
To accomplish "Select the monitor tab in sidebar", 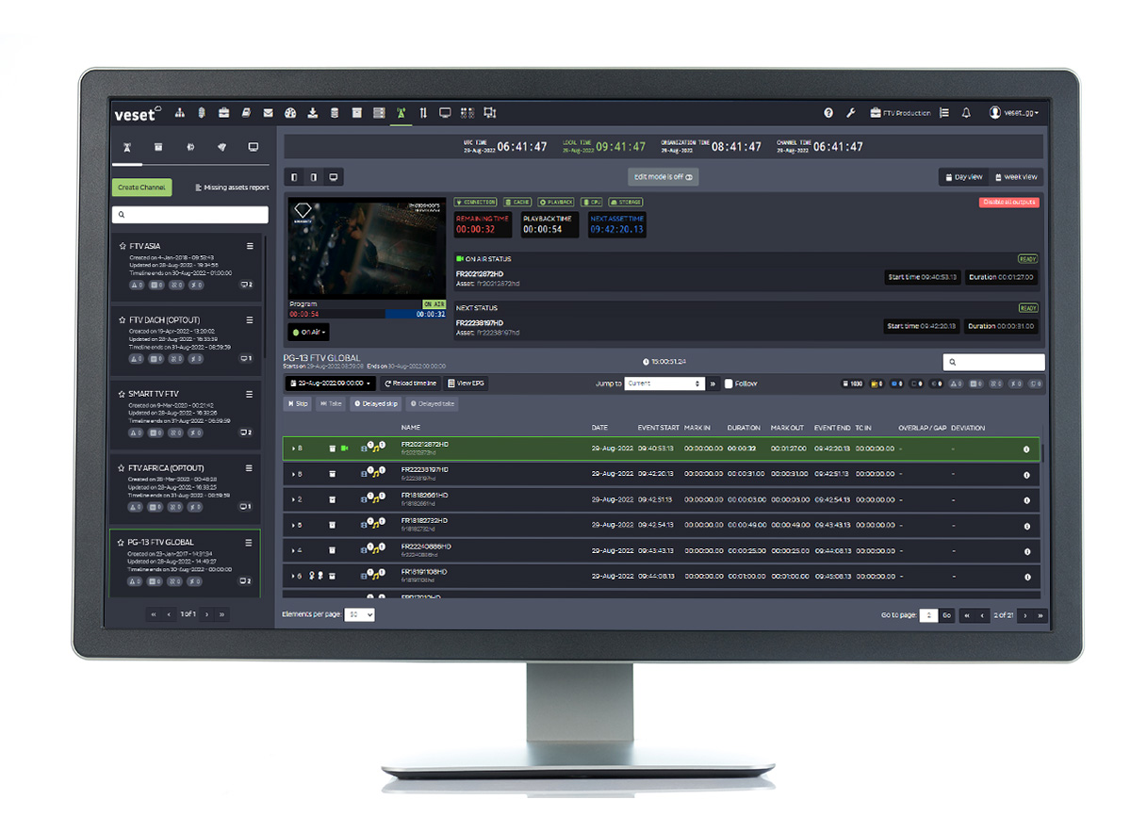I will (253, 147).
